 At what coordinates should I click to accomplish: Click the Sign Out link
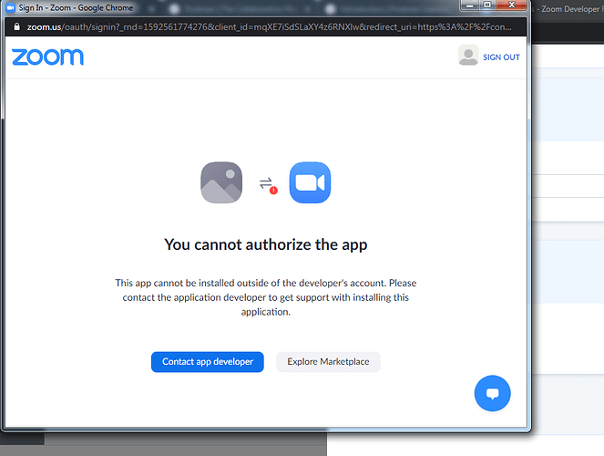click(x=501, y=57)
